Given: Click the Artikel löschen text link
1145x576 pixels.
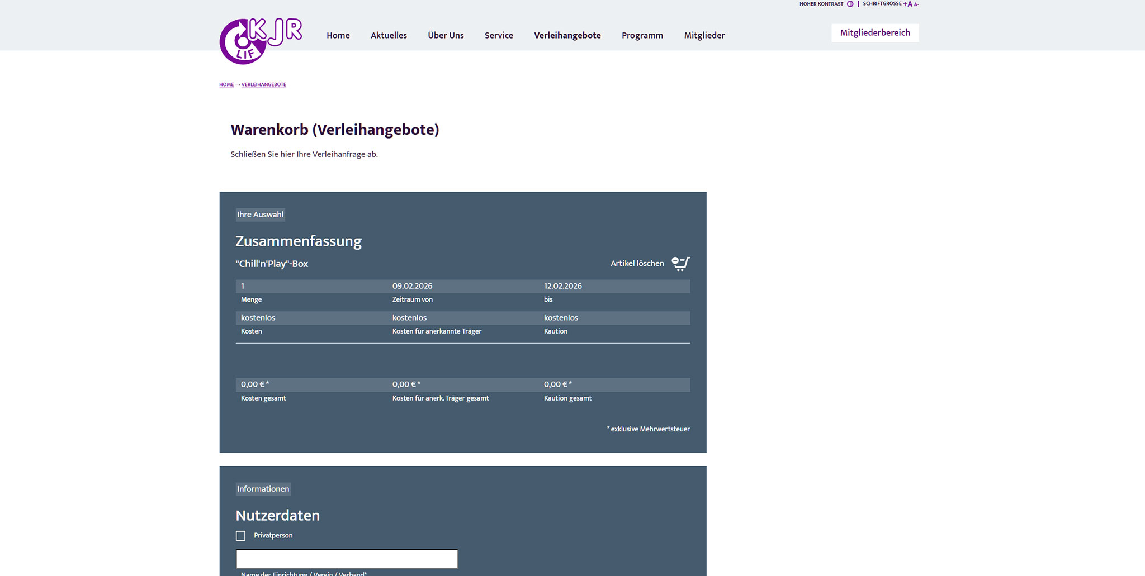Looking at the screenshot, I should 637,263.
